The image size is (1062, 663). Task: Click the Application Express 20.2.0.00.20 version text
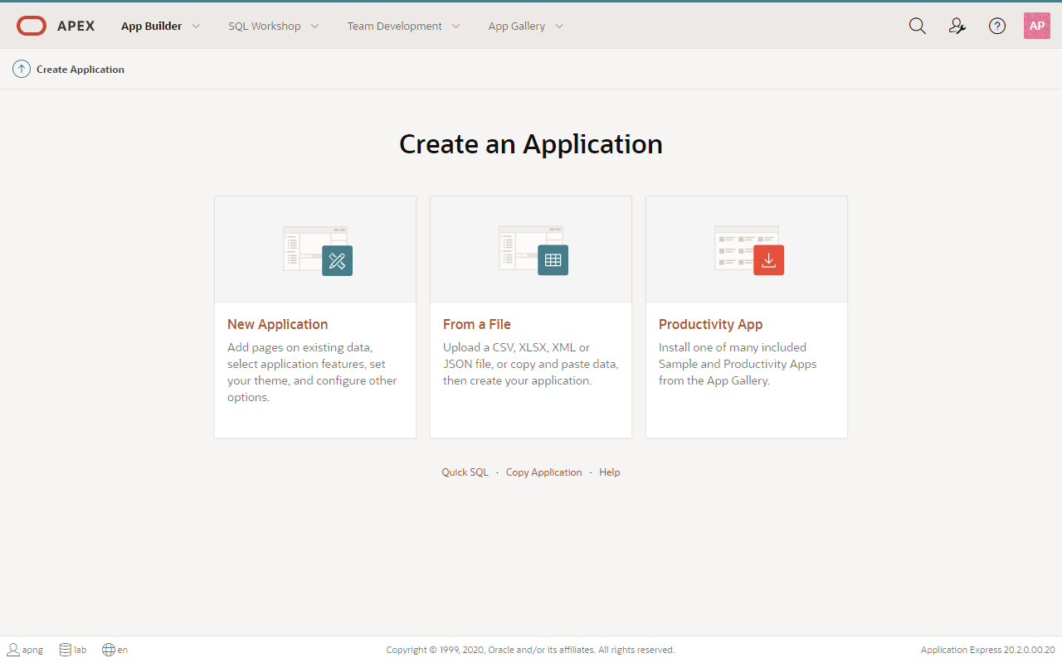point(988,650)
